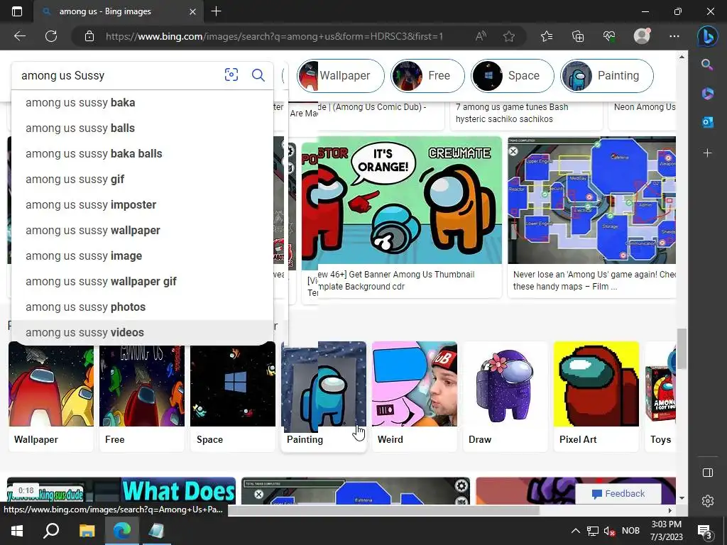The image size is (727, 545).
Task: Choose suggestion 'among us sussy baka'
Action: 142,102
